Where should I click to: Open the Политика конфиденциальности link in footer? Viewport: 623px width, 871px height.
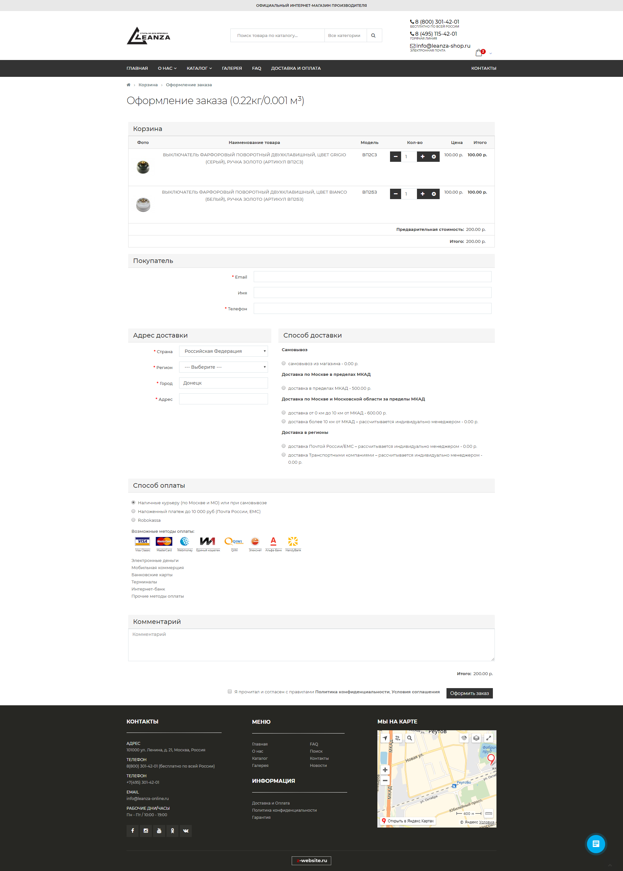tap(284, 810)
